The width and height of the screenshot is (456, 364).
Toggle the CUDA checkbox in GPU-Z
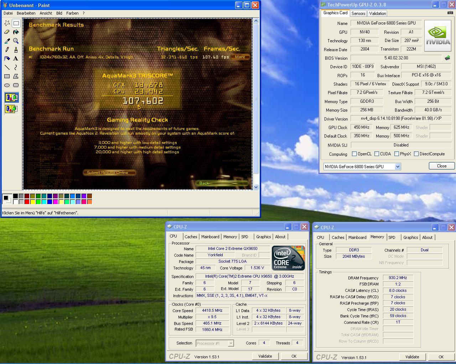tap(377, 154)
